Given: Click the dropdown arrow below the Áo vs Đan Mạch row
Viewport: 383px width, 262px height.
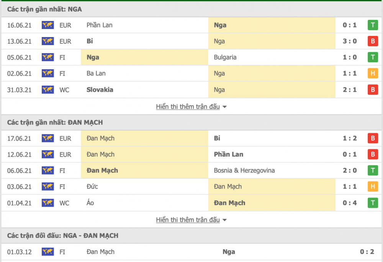Looking at the screenshot, I should 225,220.
